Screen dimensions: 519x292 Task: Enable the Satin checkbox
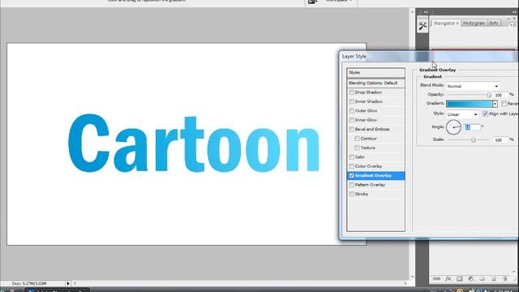tap(351, 157)
